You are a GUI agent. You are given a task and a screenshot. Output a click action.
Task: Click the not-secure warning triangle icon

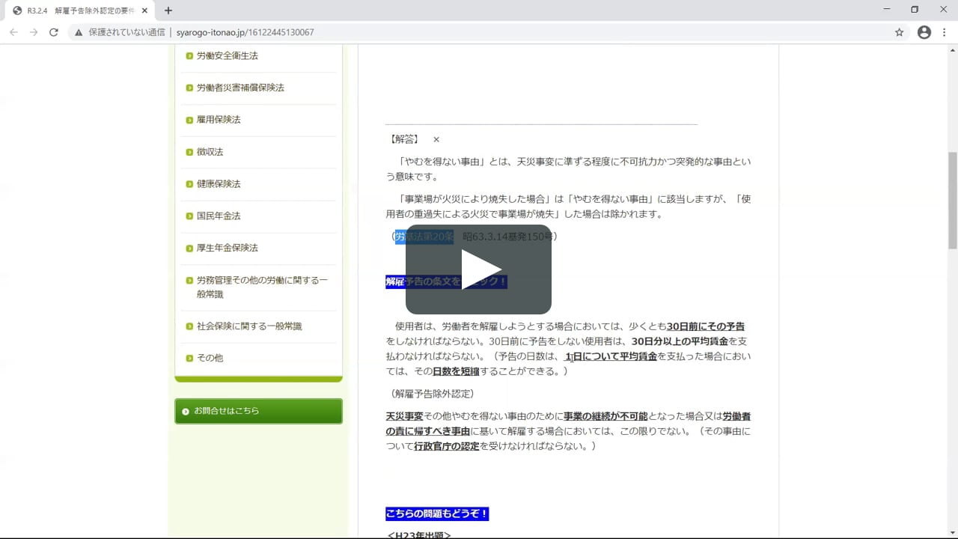pos(79,32)
